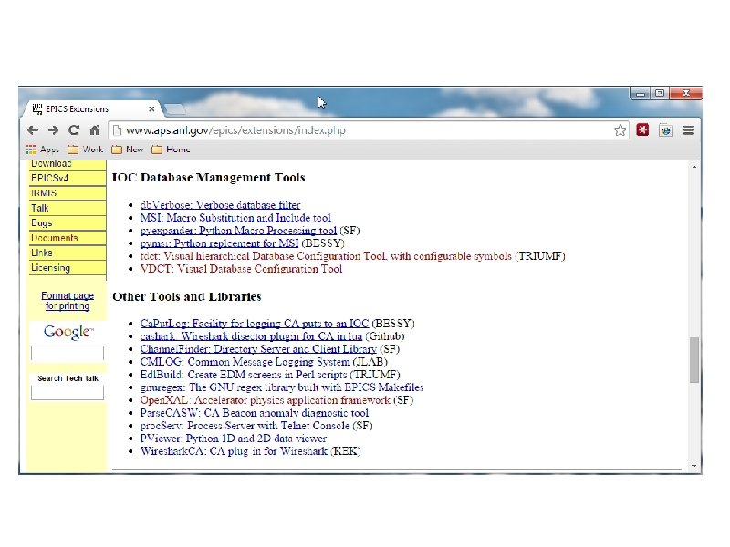This screenshot has height=547, width=730.
Task: Open the EPICSv4 sidebar item
Action: [x=68, y=178]
